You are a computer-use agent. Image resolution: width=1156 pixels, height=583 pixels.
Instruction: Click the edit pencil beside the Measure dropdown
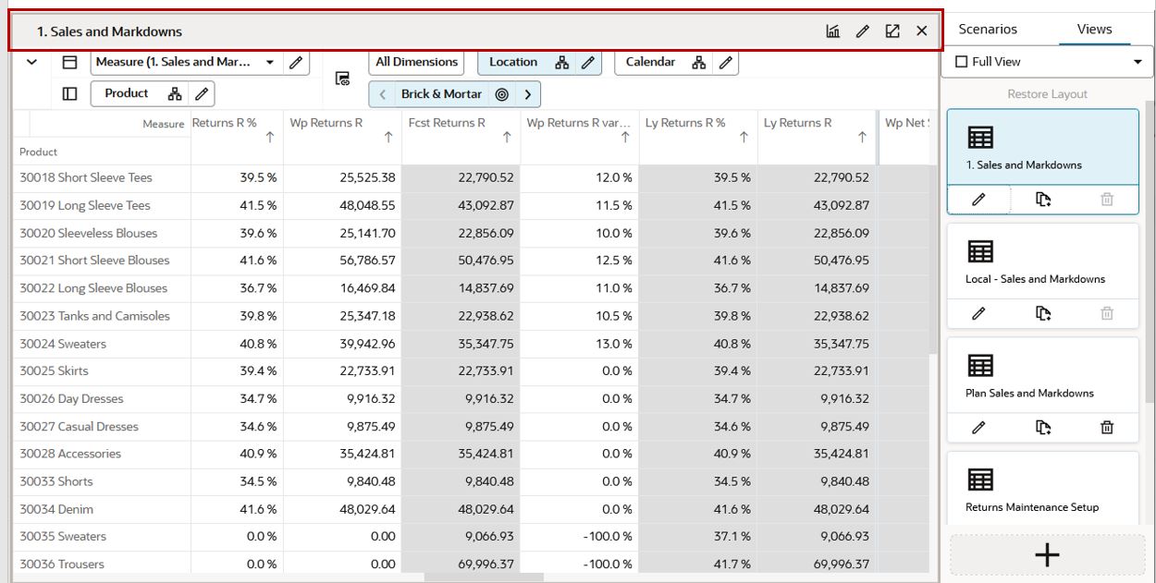pyautogui.click(x=298, y=62)
